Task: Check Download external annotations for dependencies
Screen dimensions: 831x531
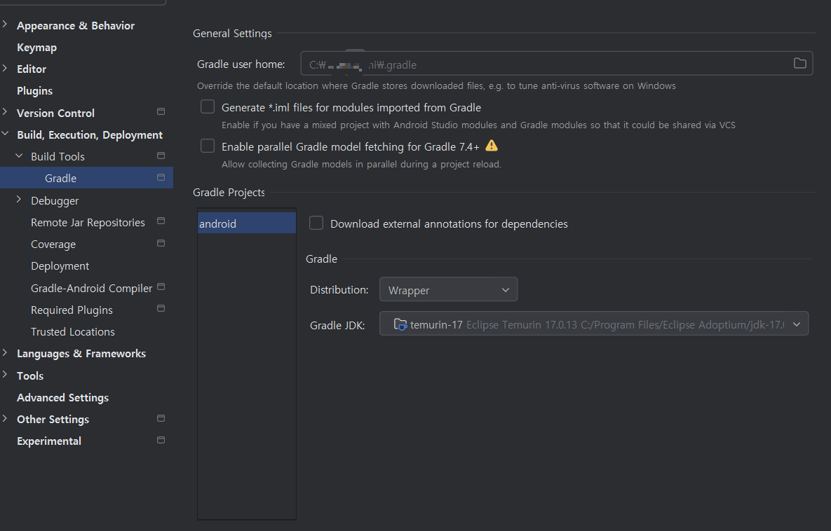Action: pyautogui.click(x=316, y=223)
